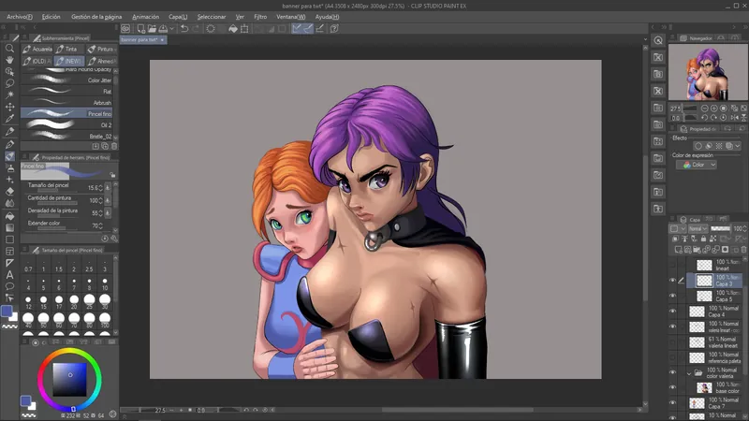Image resolution: width=749 pixels, height=421 pixels.
Task: Open the Filtro menu
Action: (260, 17)
